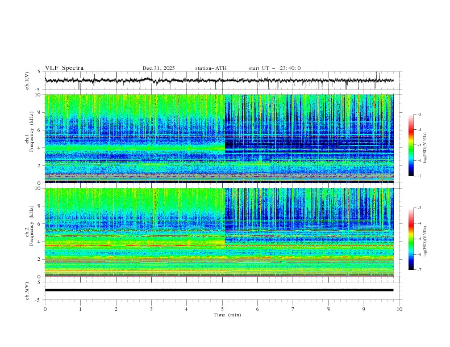Click the "-5" tick on ch.2 colorbar
This screenshot has height=347, width=450.
coord(419,239)
